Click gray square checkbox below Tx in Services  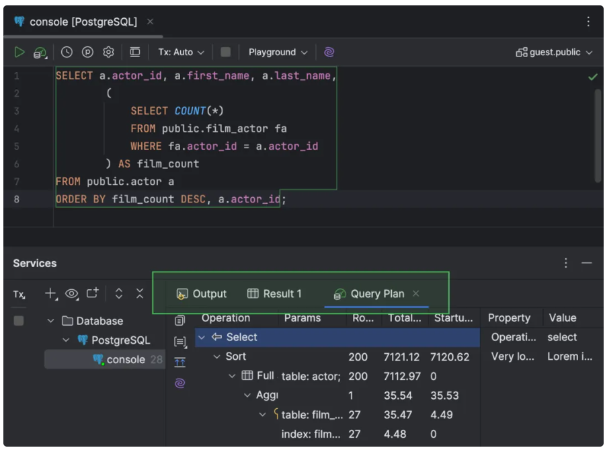pyautogui.click(x=19, y=321)
